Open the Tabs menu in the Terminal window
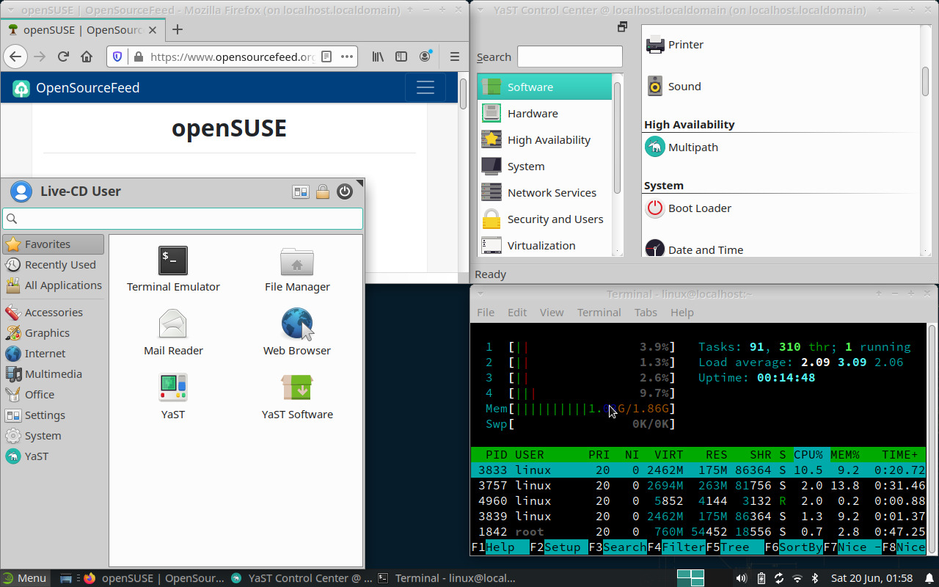The width and height of the screenshot is (939, 587). coord(646,312)
